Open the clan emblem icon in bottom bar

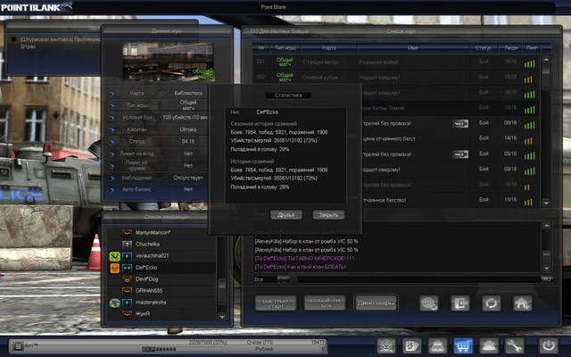coord(386,345)
